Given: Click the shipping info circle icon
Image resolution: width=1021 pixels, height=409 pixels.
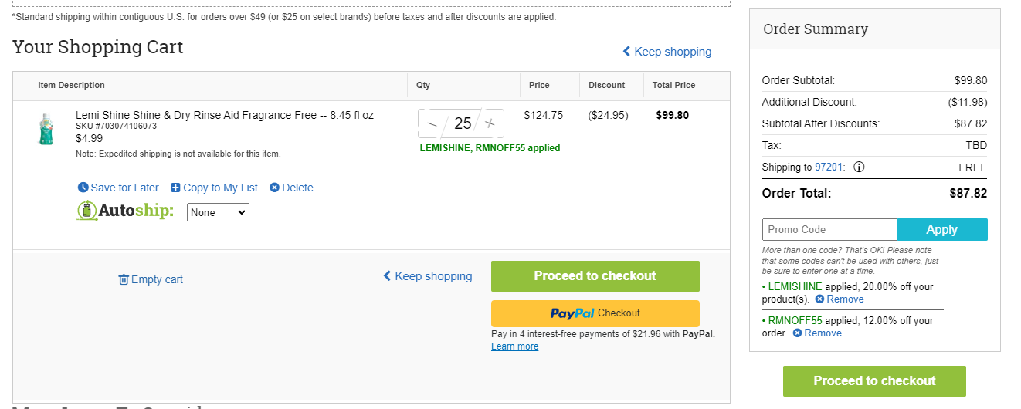Looking at the screenshot, I should pos(859,167).
